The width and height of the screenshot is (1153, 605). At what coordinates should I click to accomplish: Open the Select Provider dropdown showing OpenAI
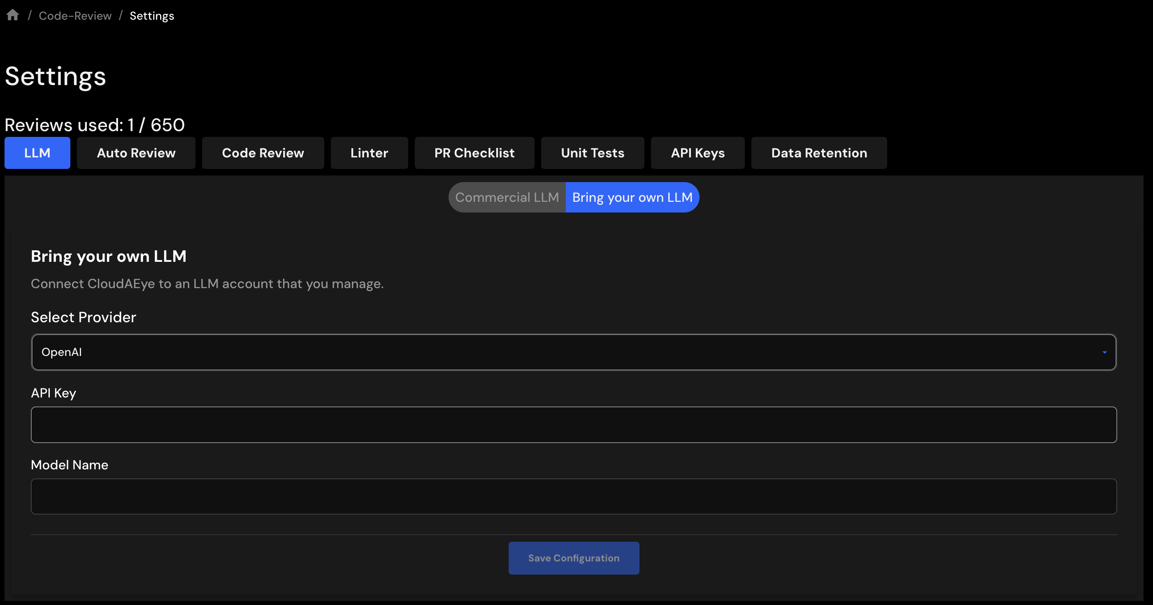(x=574, y=352)
